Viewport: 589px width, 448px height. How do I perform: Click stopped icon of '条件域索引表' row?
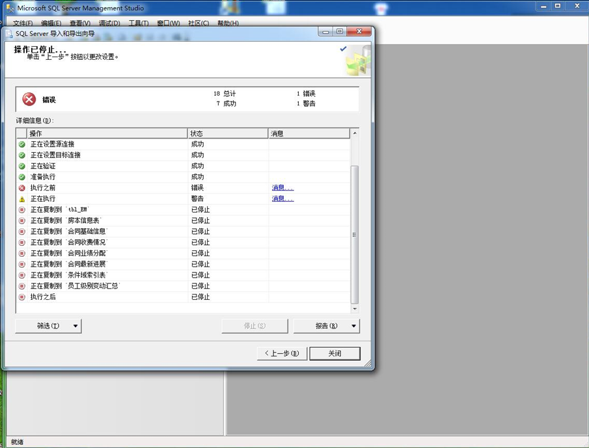21,275
